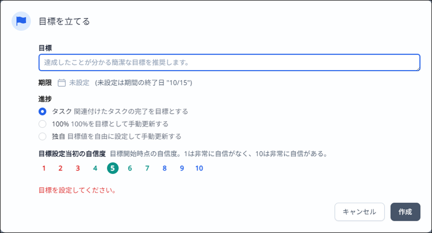
Task: Choose maximum confidence level 10
Action: pyautogui.click(x=199, y=168)
